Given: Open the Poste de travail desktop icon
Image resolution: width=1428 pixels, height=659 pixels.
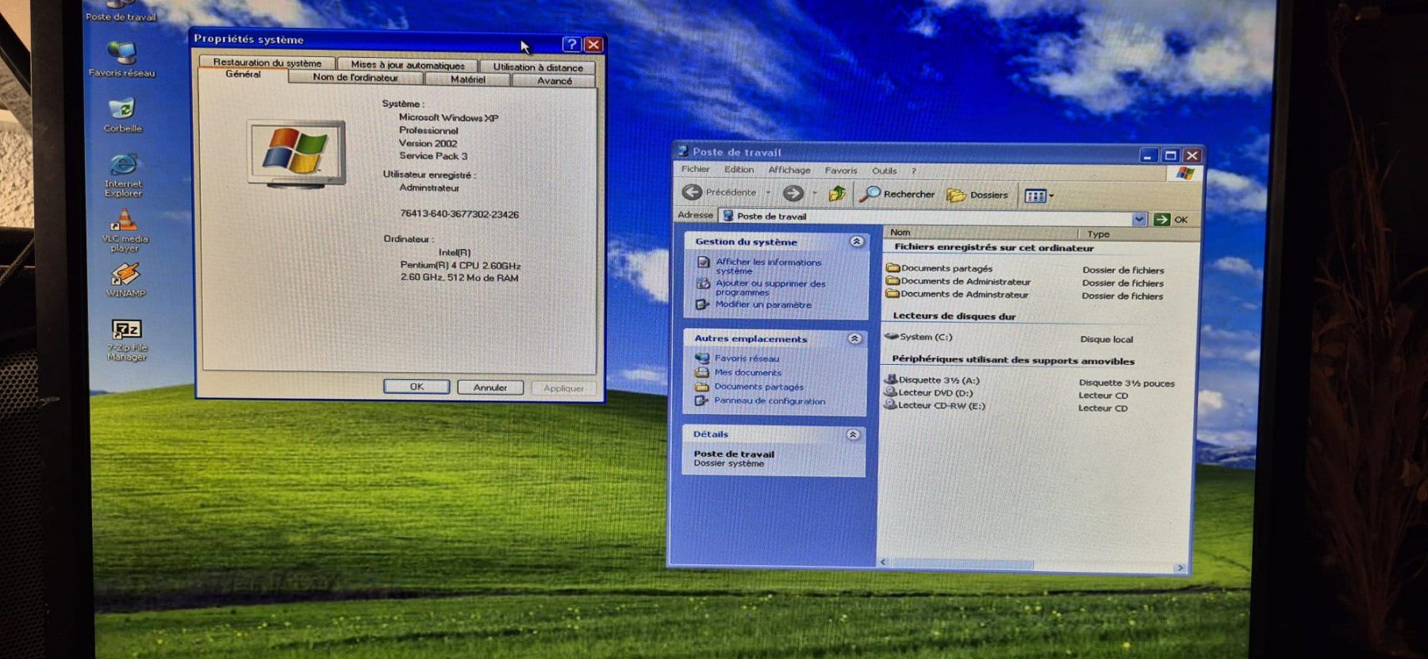Looking at the screenshot, I should click(x=121, y=11).
